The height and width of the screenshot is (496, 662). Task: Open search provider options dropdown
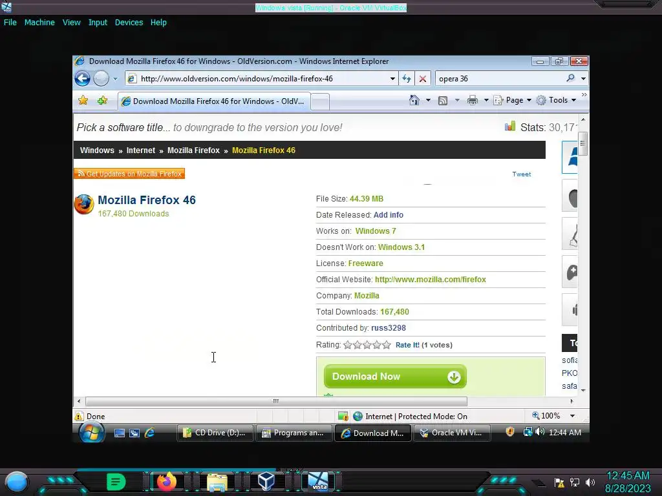[584, 78]
